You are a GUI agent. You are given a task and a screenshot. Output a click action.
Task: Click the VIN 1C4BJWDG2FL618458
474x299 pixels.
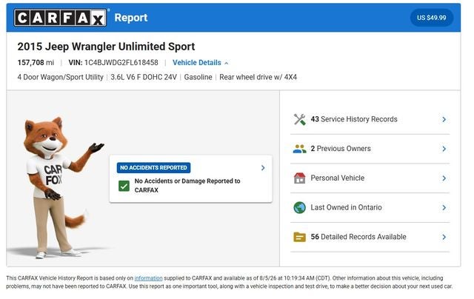tap(113, 62)
